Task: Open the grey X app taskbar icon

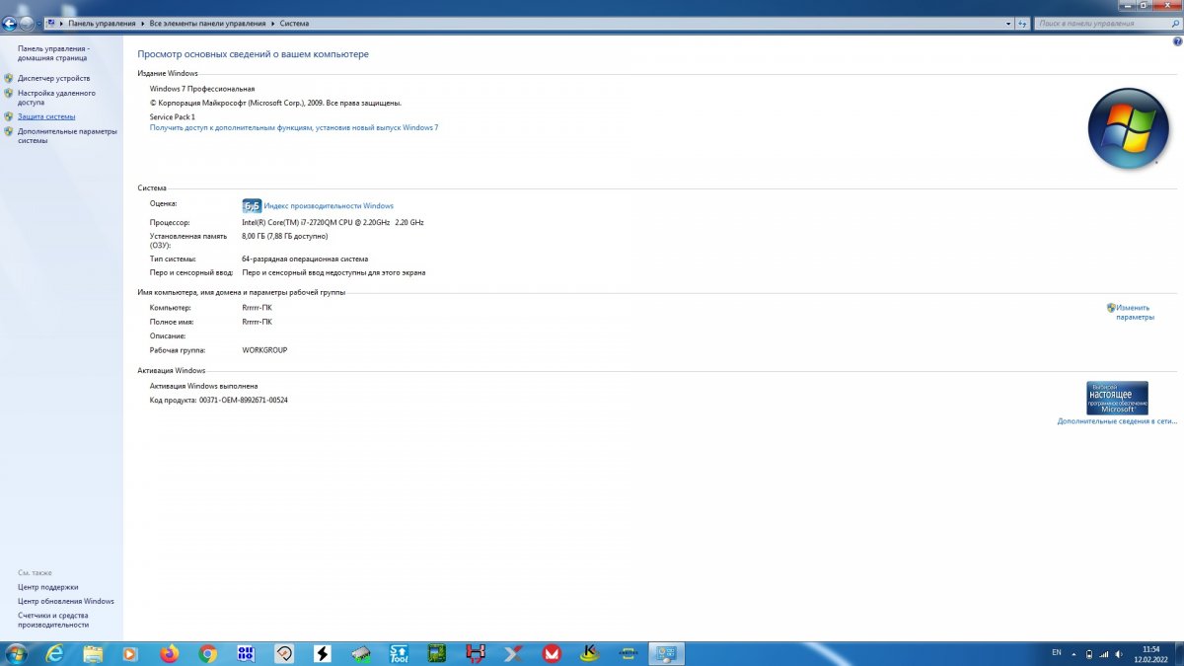Action: pos(513,653)
